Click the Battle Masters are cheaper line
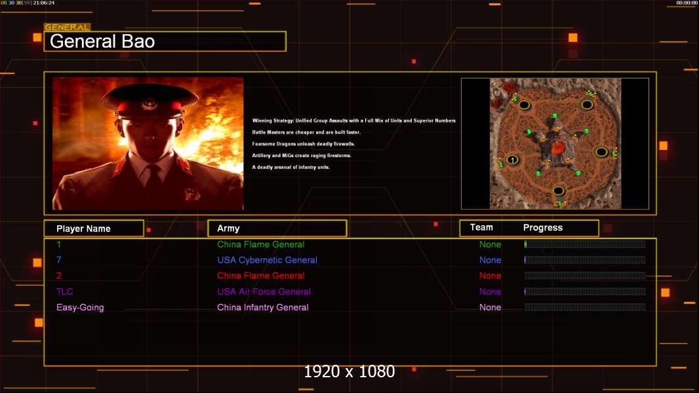 point(306,132)
